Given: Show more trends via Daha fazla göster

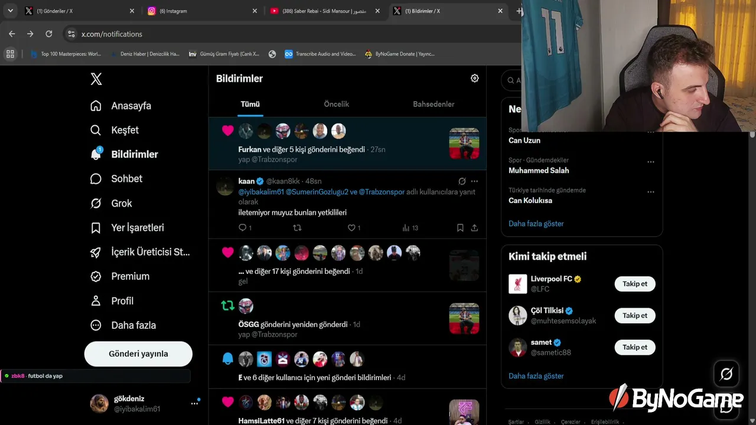Looking at the screenshot, I should (536, 224).
